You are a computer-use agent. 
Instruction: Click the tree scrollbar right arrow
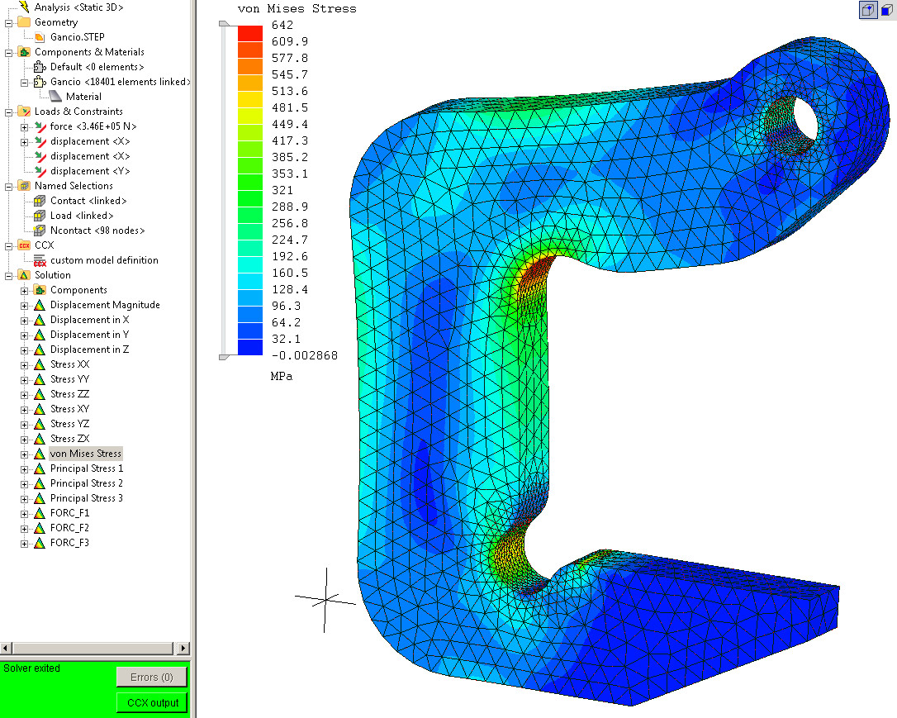(x=183, y=649)
